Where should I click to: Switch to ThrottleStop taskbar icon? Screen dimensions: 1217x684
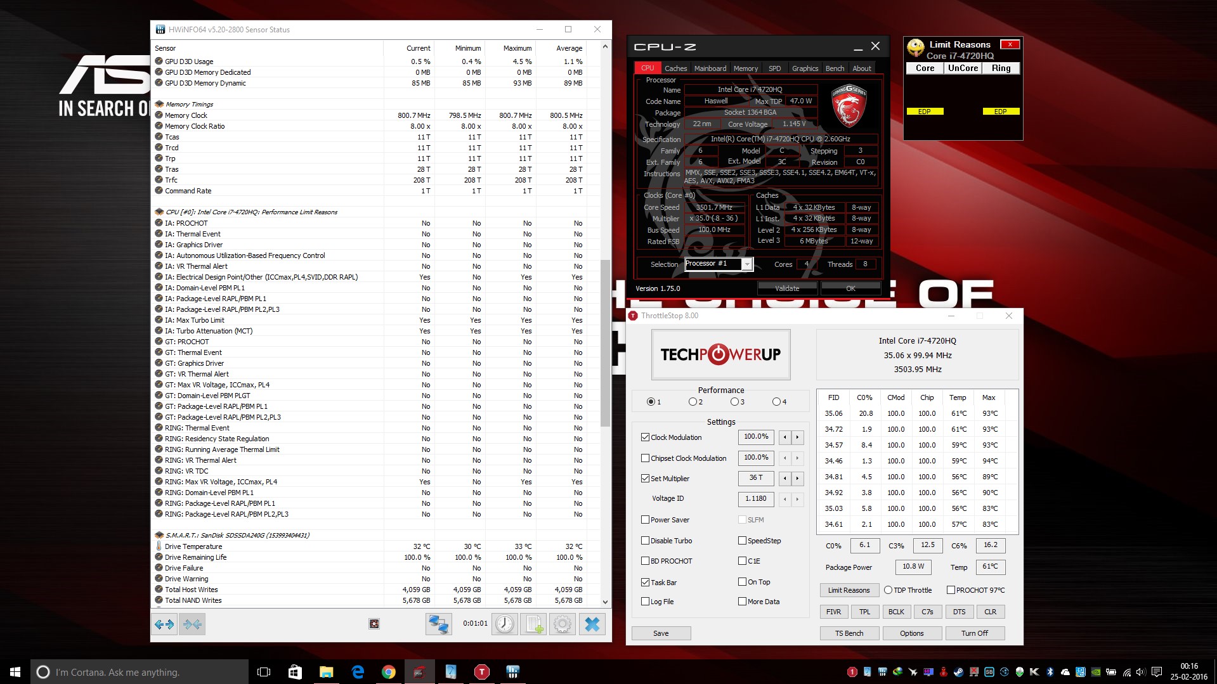pos(482,672)
